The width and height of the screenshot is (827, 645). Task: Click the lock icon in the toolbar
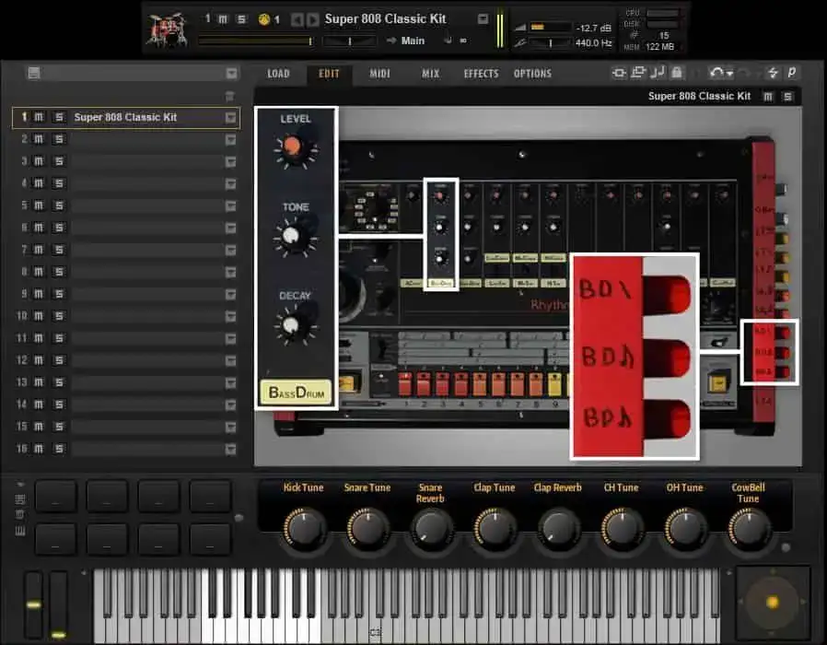tap(677, 72)
